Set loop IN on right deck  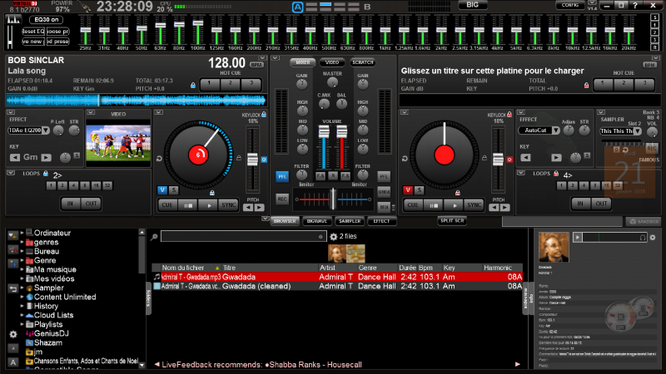[580, 204]
